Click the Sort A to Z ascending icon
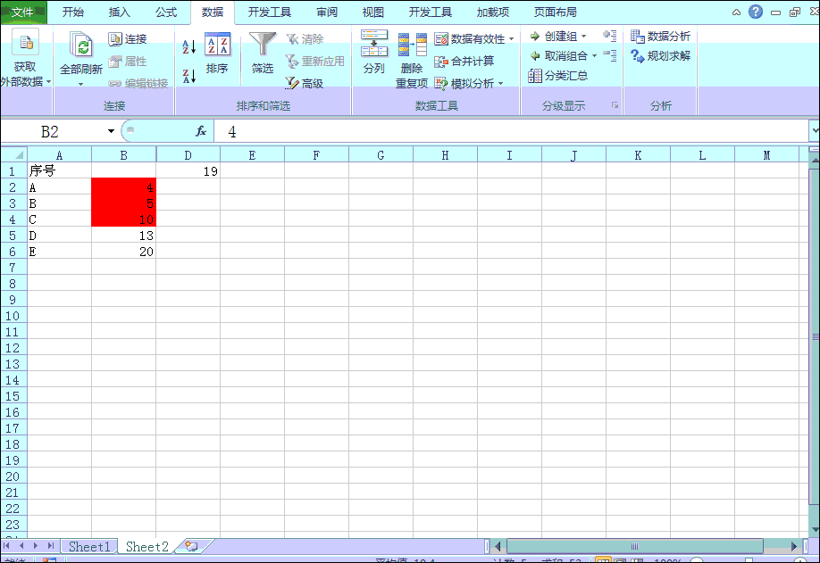Image resolution: width=820 pixels, height=563 pixels. [x=188, y=46]
